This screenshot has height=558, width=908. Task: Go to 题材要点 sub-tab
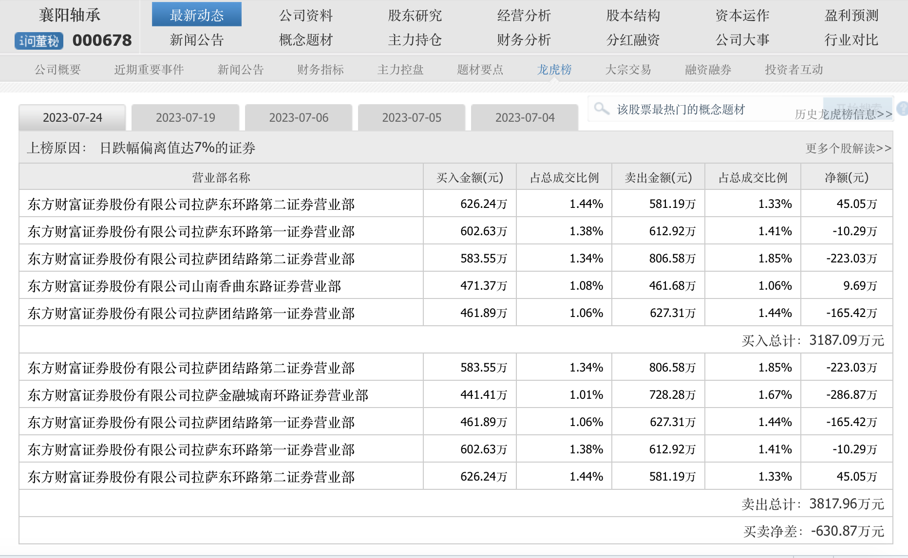[x=480, y=70]
